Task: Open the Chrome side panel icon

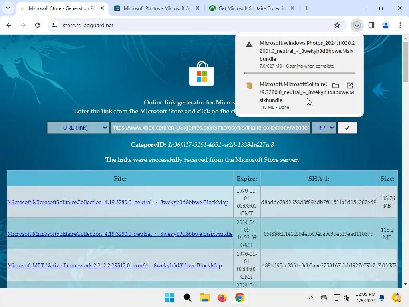Action: pyautogui.click(x=371, y=25)
